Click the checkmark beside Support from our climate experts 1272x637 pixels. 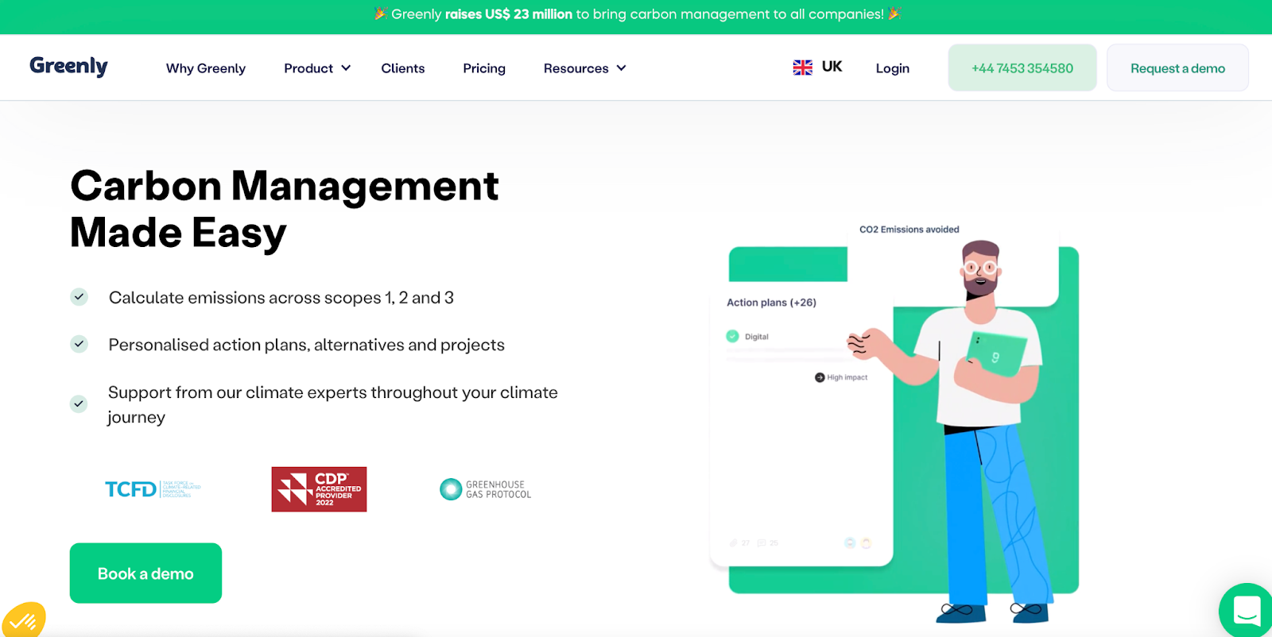click(79, 403)
